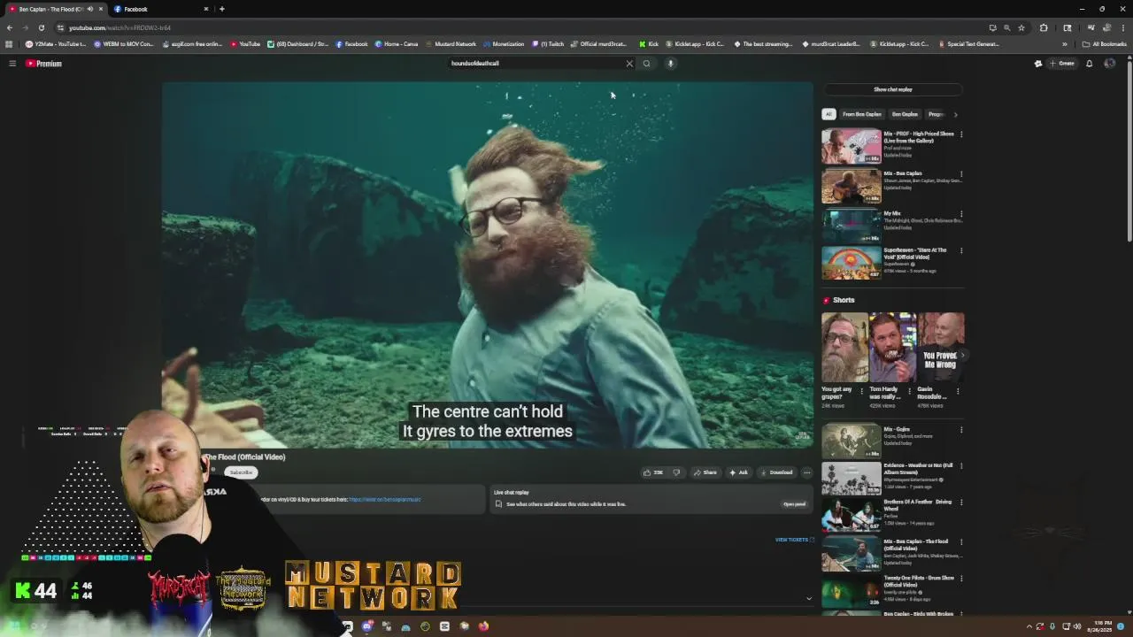Open the All Bookmarks folder
The image size is (1133, 637).
pos(1104,44)
